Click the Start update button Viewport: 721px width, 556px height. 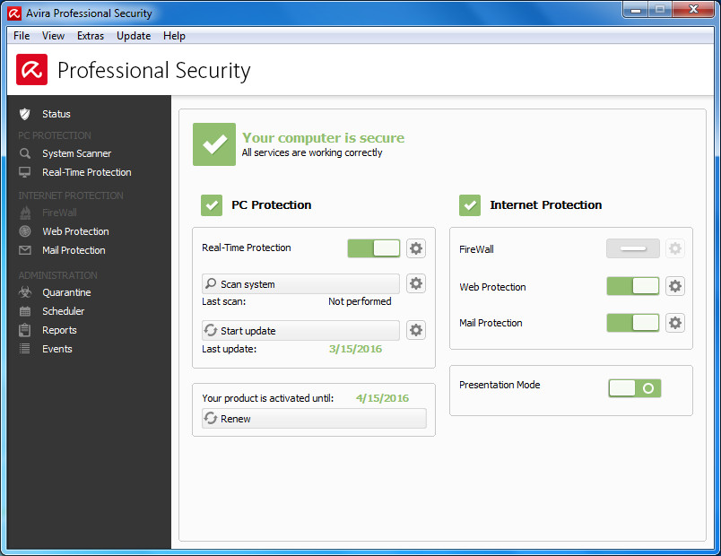300,330
